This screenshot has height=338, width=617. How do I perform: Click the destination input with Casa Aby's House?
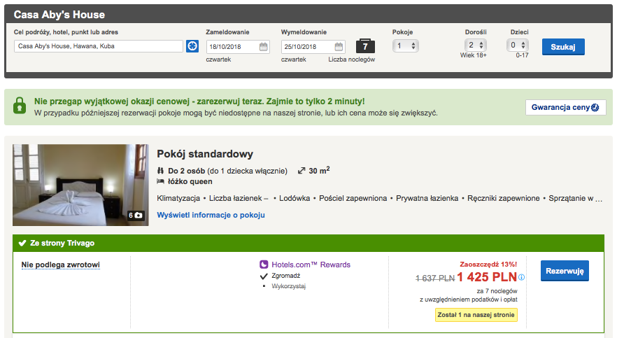click(x=99, y=46)
